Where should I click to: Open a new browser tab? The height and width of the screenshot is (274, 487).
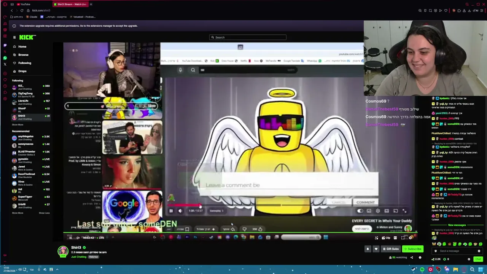point(91,4)
